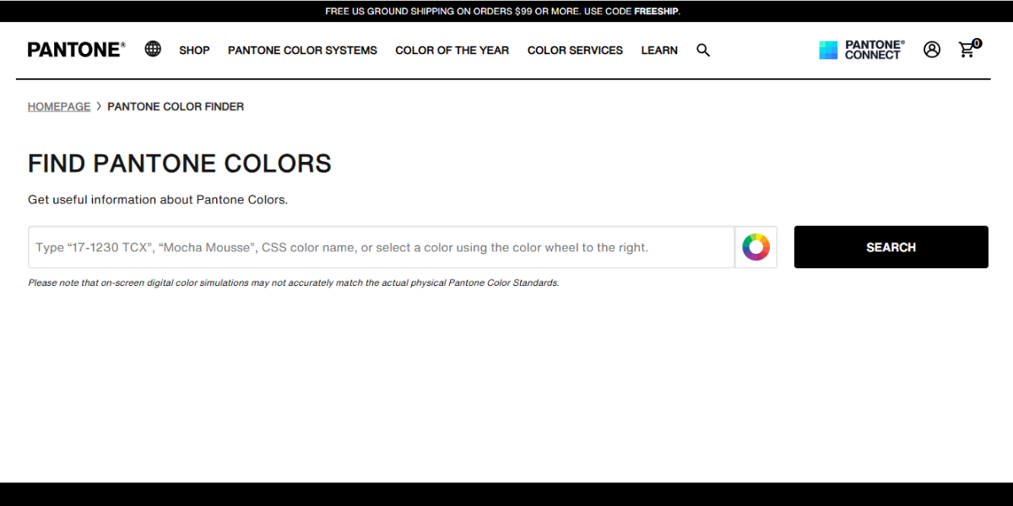This screenshot has width=1013, height=506.
Task: Click the PANTONE logo
Action: tap(75, 49)
